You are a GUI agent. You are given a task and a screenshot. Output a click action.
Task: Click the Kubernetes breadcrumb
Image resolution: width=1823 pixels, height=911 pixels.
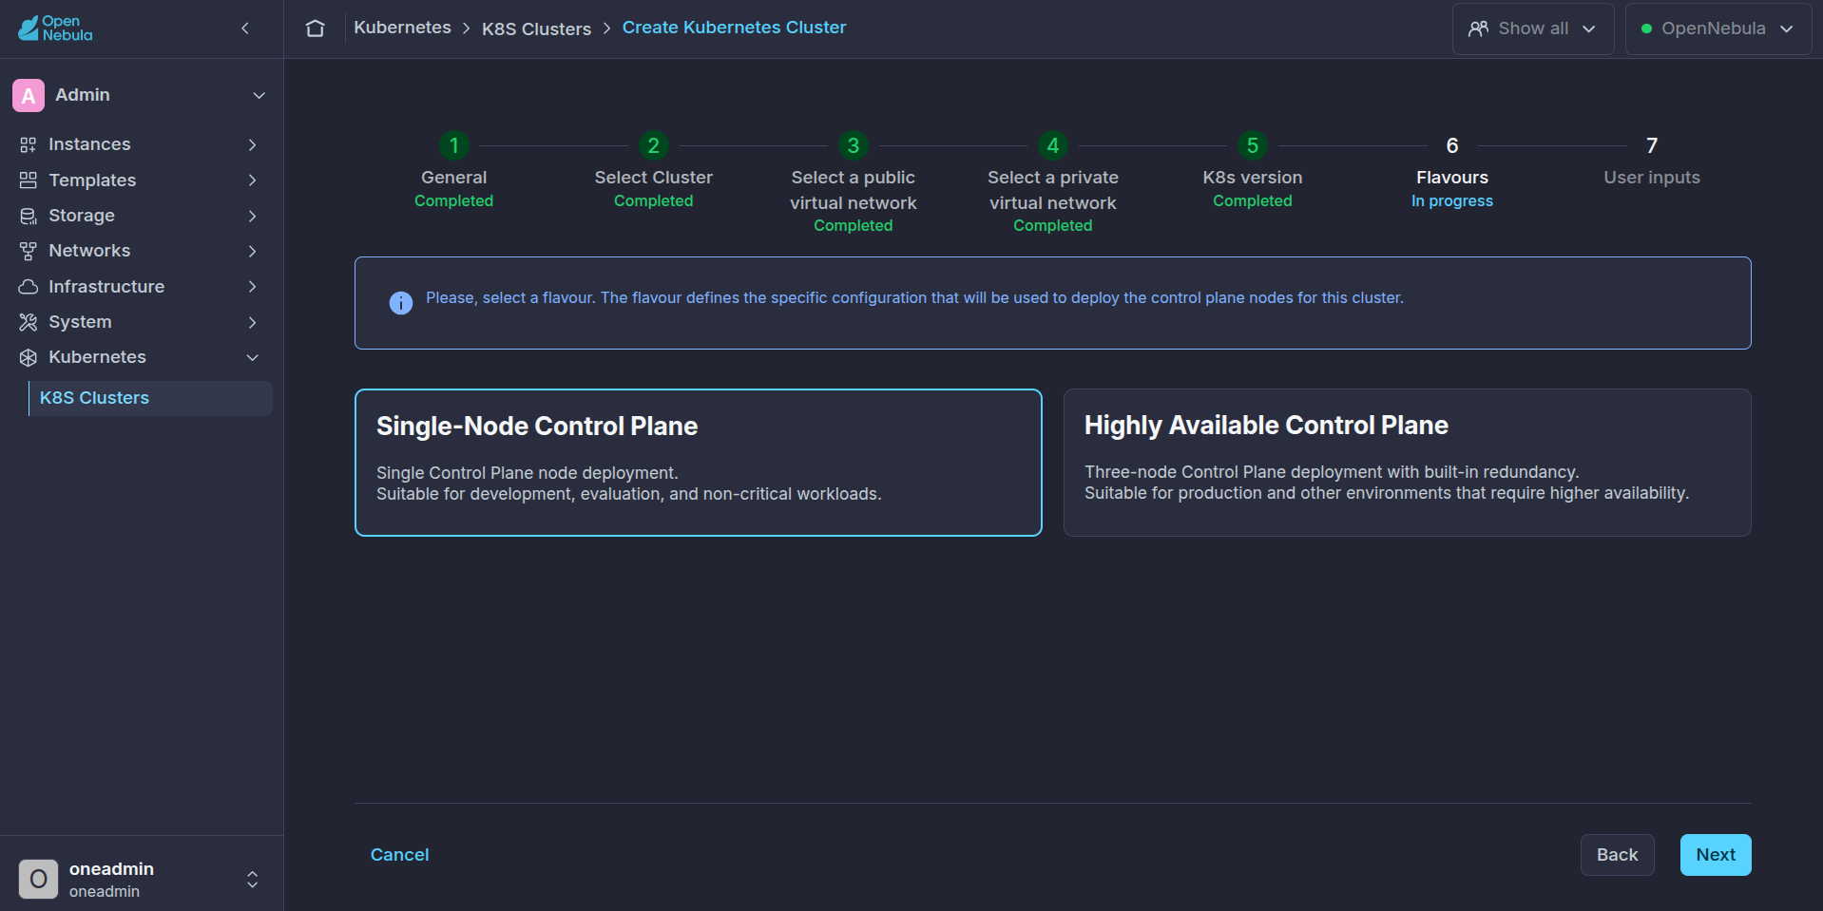tap(402, 28)
